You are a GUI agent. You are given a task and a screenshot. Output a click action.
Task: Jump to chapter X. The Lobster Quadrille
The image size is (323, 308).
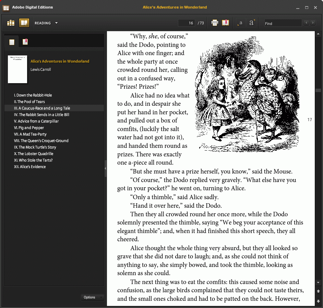click(x=34, y=154)
